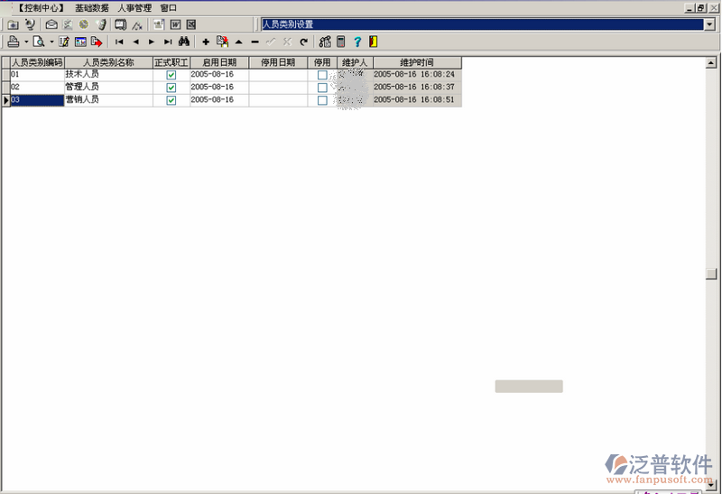Click the boxed X Excel-style icon
Screen dimensions: 722x494
click(x=191, y=24)
